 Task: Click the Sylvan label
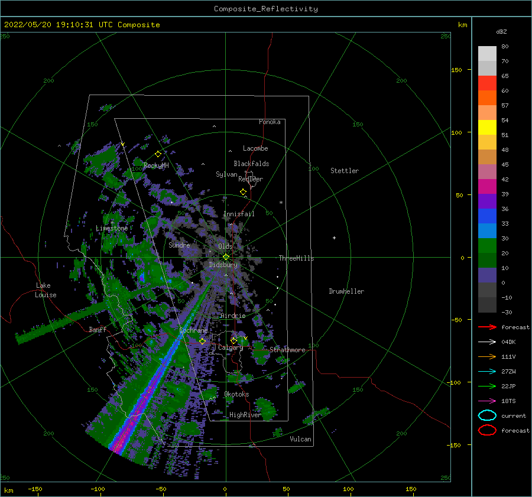coord(226,174)
